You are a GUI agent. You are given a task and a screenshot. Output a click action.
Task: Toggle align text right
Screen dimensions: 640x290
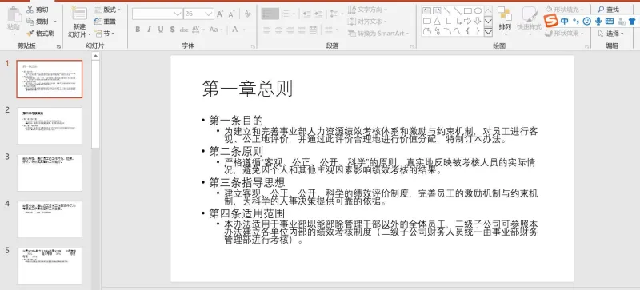[290, 30]
